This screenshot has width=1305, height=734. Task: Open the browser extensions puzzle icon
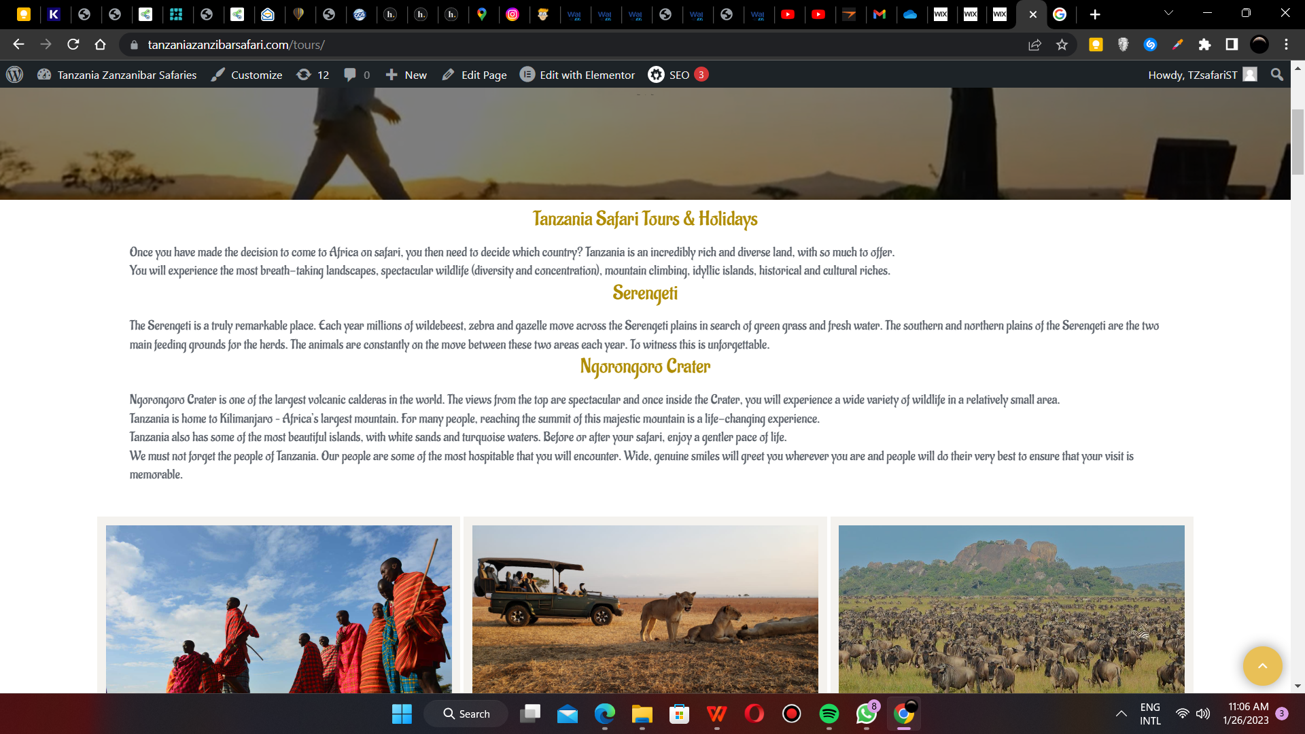click(1204, 45)
